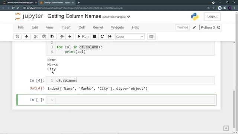This screenshot has width=238, height=134.
Task: Rename the notebook title Getting Column Names
Action: point(74,16)
